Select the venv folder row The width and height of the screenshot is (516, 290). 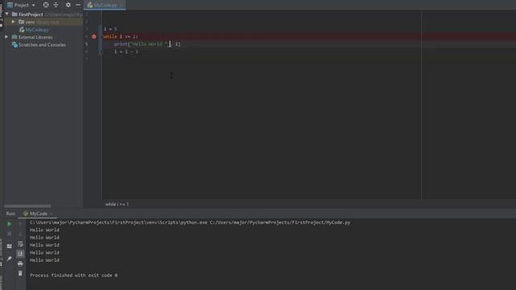43,22
